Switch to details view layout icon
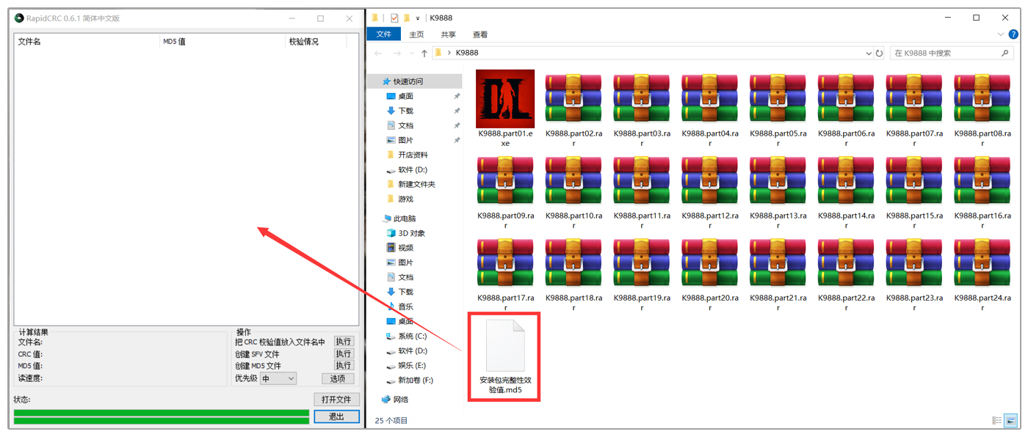This screenshot has height=437, width=1028. tap(996, 421)
